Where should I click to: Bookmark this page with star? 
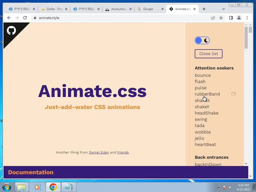tap(221, 18)
